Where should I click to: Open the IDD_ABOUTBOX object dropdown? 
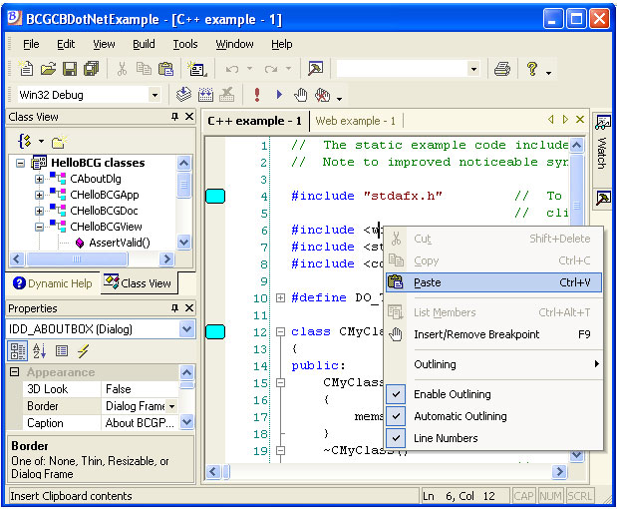click(186, 329)
